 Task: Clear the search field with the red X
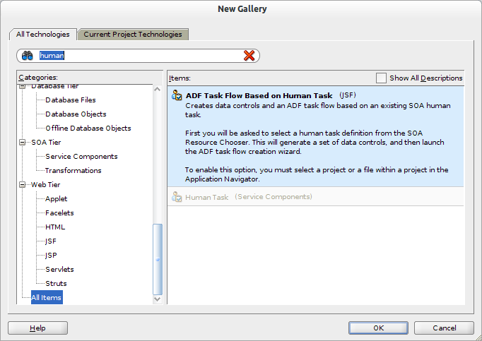(x=249, y=56)
